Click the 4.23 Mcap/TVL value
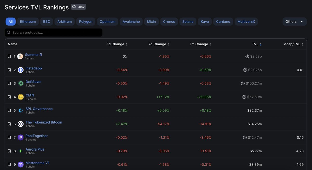312x170 pixels. click(x=300, y=151)
